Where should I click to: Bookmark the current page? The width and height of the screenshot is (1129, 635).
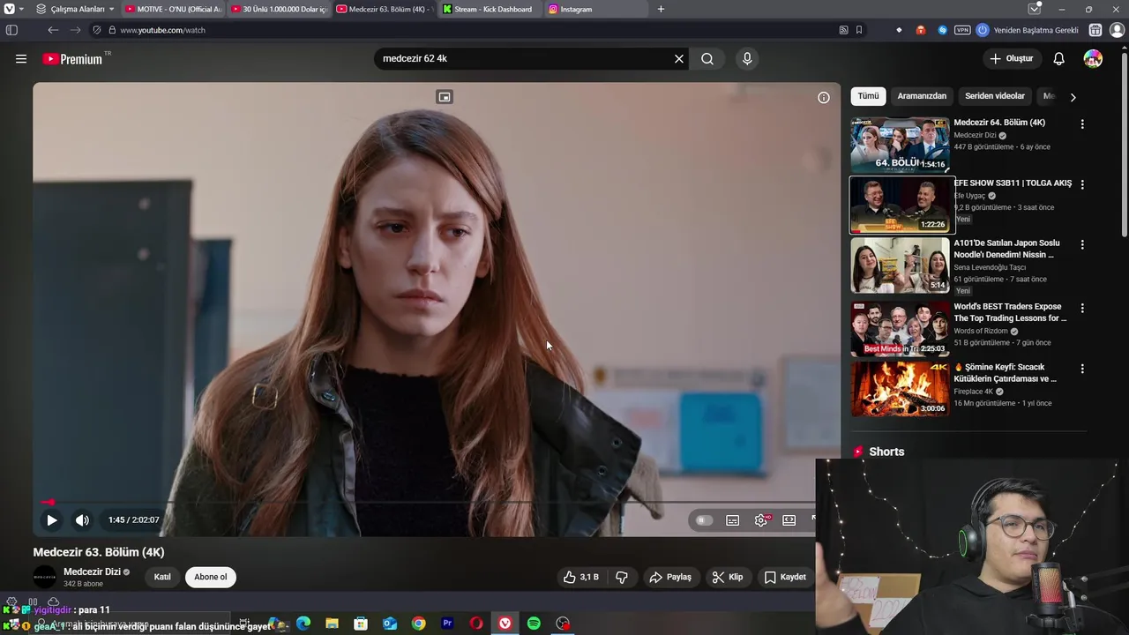[x=859, y=30]
